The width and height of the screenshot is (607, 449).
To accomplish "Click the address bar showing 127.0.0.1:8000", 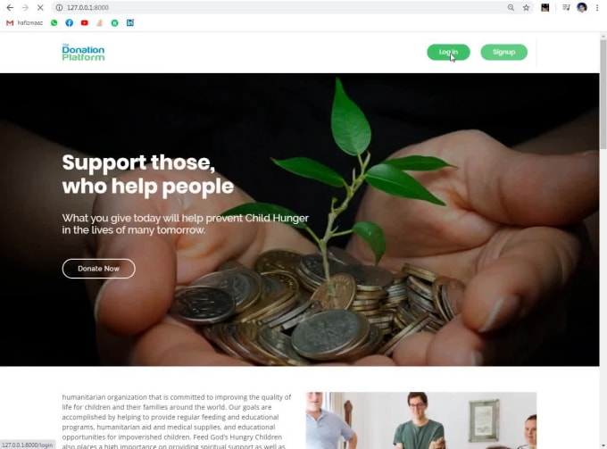I will (x=279, y=7).
